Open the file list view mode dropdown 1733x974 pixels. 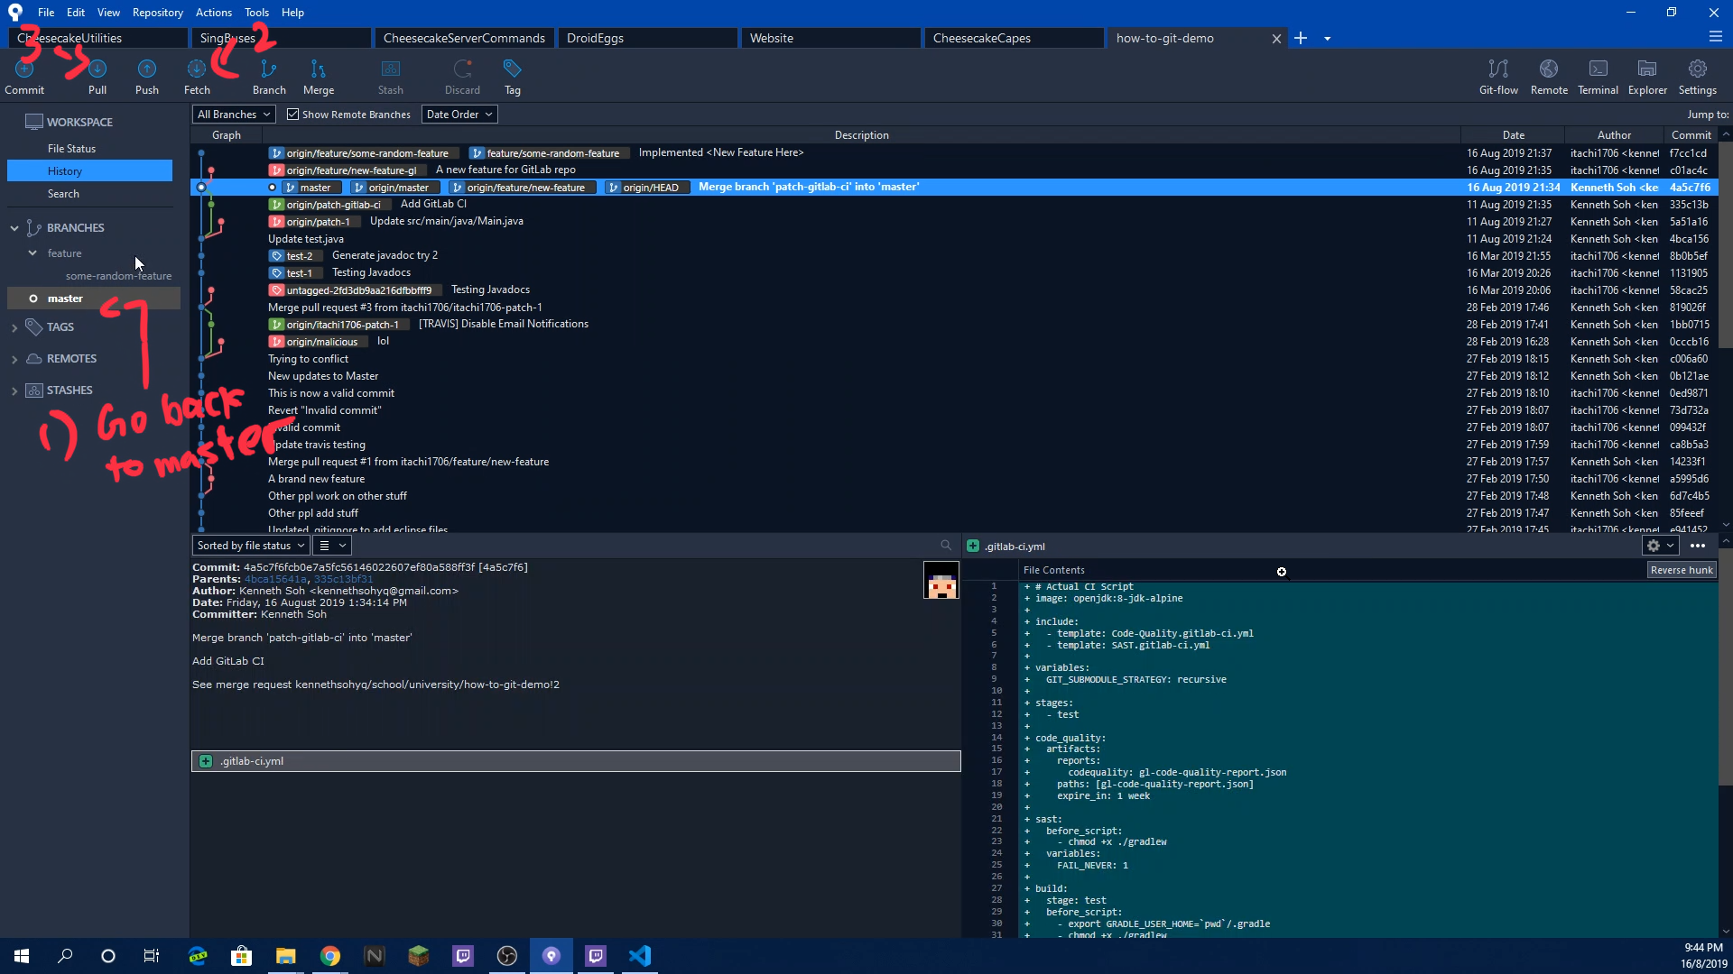[331, 546]
